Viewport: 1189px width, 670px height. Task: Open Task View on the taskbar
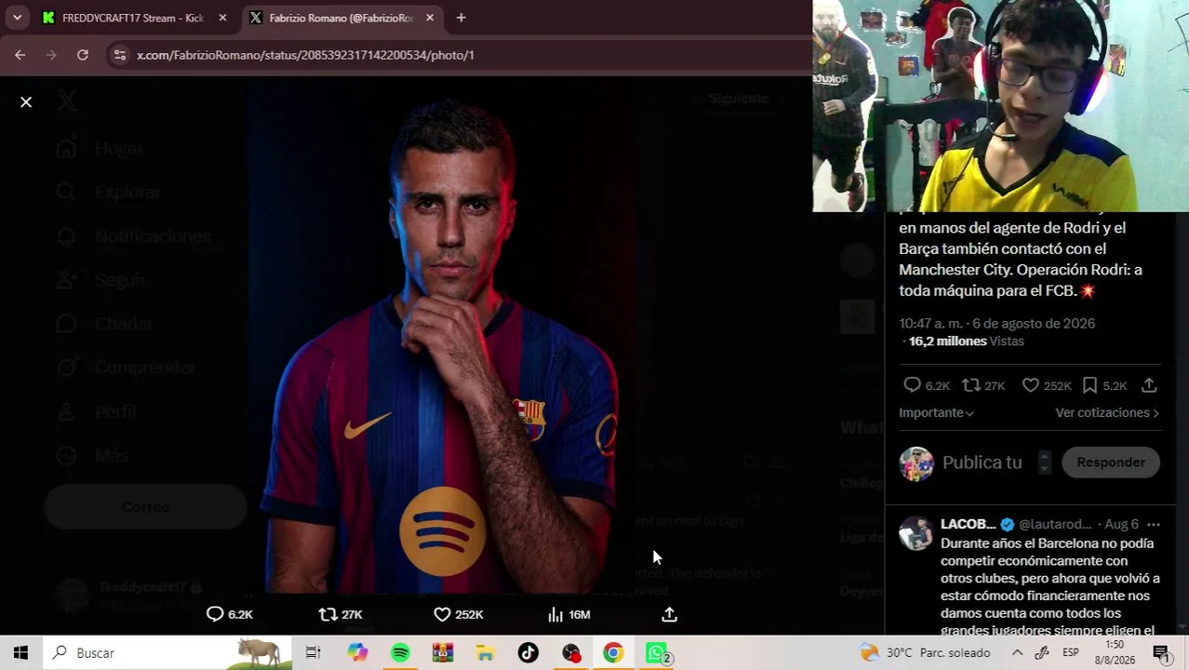point(313,653)
